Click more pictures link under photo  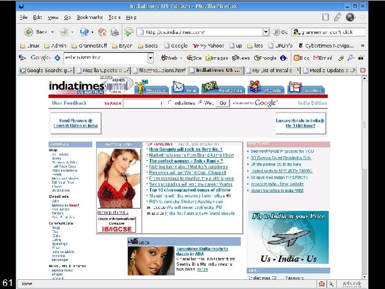113,212
